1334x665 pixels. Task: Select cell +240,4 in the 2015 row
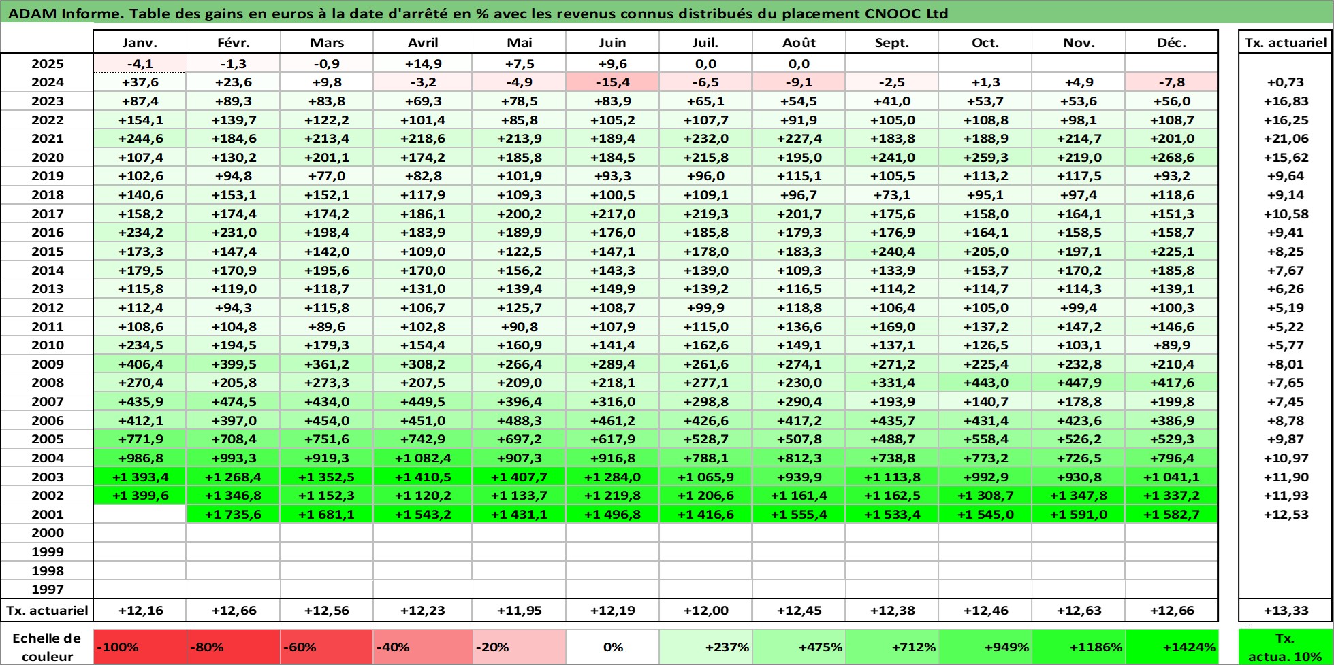coord(892,252)
